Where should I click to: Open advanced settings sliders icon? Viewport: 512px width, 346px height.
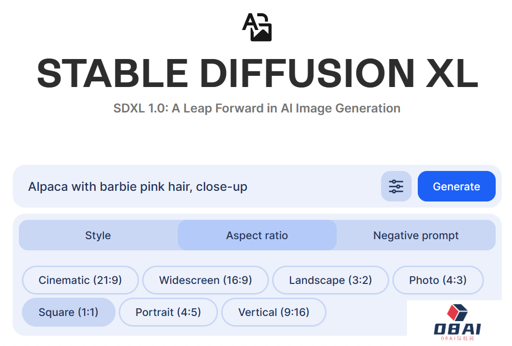396,186
